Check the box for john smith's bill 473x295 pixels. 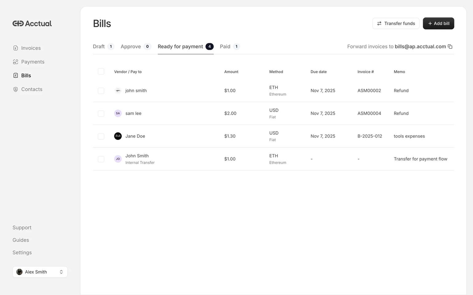(101, 91)
